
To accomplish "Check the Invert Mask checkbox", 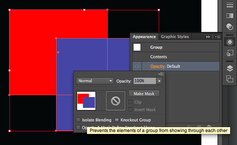I will click(x=131, y=110).
